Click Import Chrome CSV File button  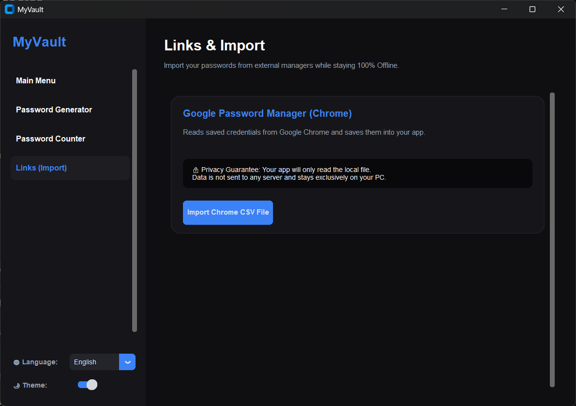pos(228,213)
